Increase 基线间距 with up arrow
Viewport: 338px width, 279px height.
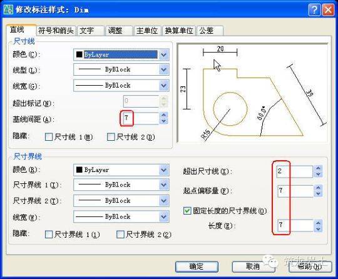(x=164, y=115)
